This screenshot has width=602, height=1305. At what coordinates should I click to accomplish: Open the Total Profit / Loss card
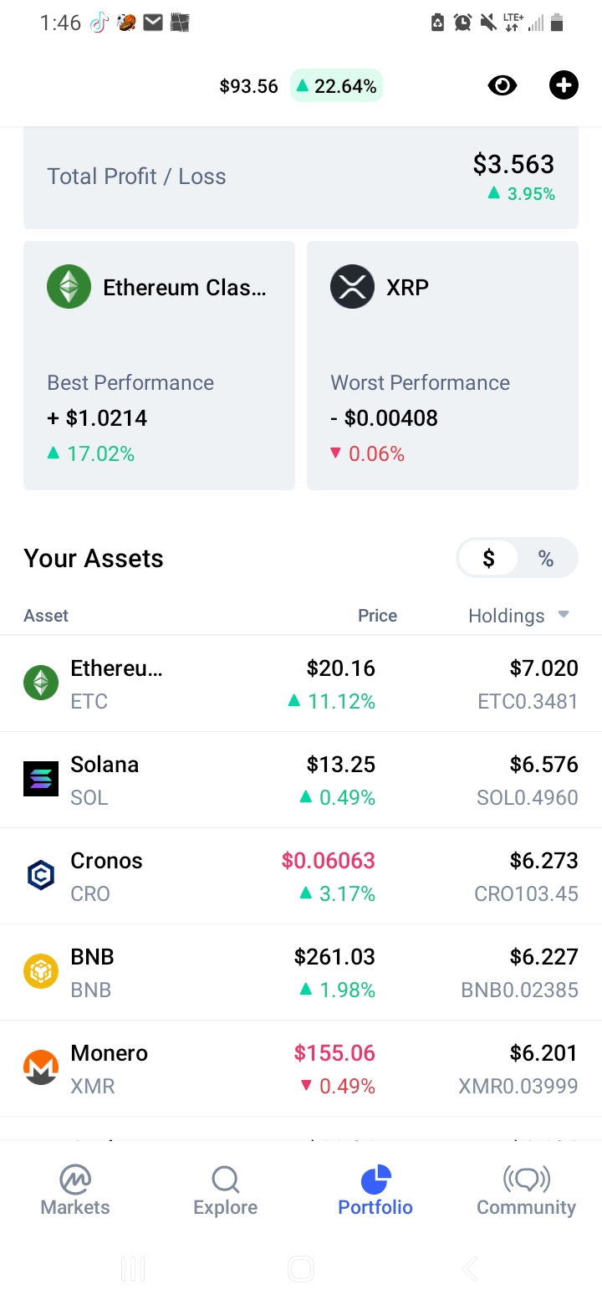[x=301, y=177]
